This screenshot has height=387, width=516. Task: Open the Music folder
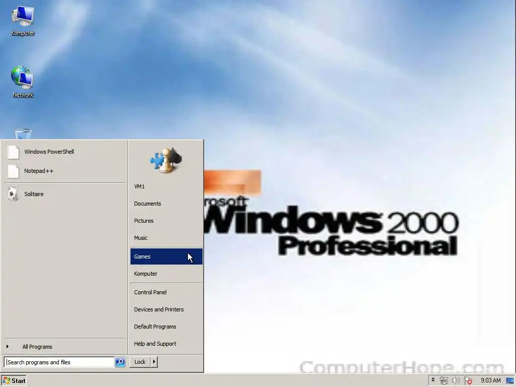click(x=166, y=238)
